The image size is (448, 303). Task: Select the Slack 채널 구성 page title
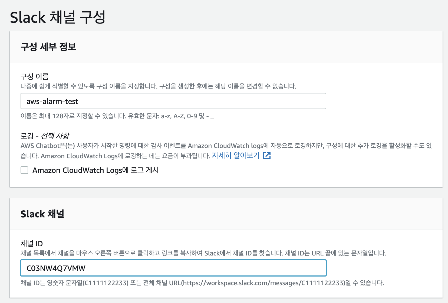(58, 17)
